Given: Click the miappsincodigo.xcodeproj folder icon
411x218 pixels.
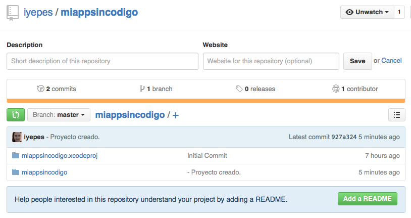Looking at the screenshot, I should [15, 156].
